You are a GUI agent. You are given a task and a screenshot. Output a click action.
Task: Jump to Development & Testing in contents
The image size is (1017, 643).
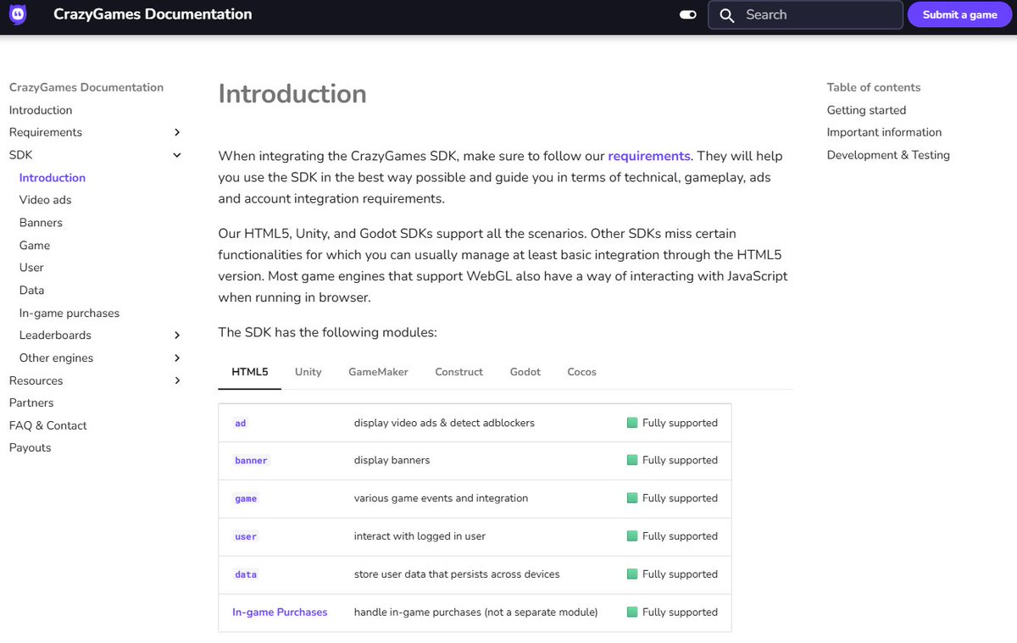click(x=888, y=155)
